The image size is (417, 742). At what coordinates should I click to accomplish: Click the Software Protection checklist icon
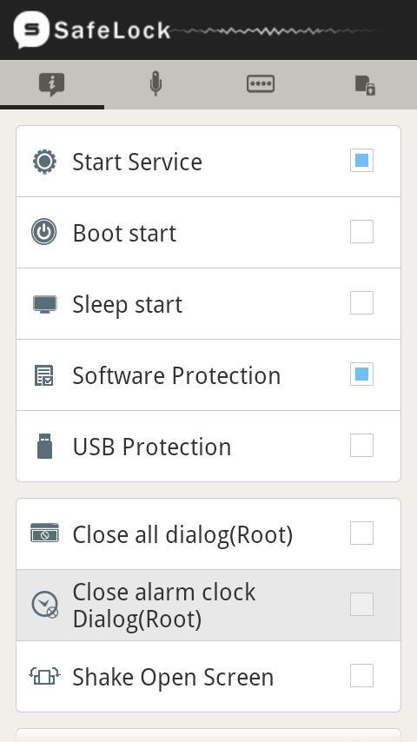44,375
